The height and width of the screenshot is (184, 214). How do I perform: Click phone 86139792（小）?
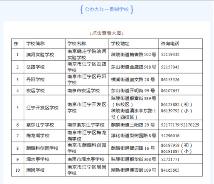pos(177,111)
